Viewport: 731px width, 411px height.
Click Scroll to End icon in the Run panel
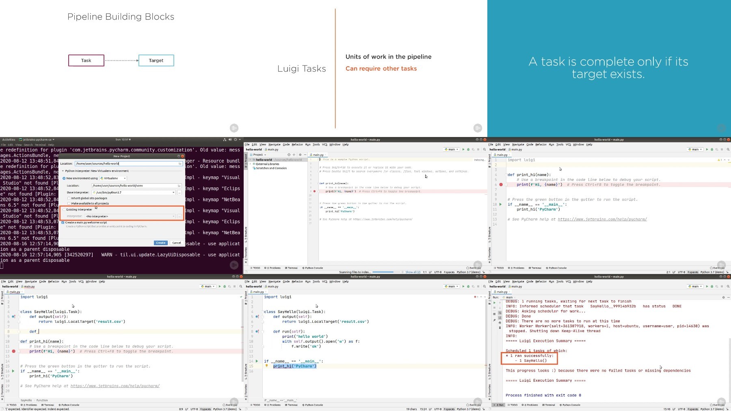pyautogui.click(x=500, y=317)
